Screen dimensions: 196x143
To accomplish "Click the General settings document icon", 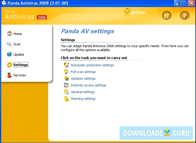I will tap(66, 92).
